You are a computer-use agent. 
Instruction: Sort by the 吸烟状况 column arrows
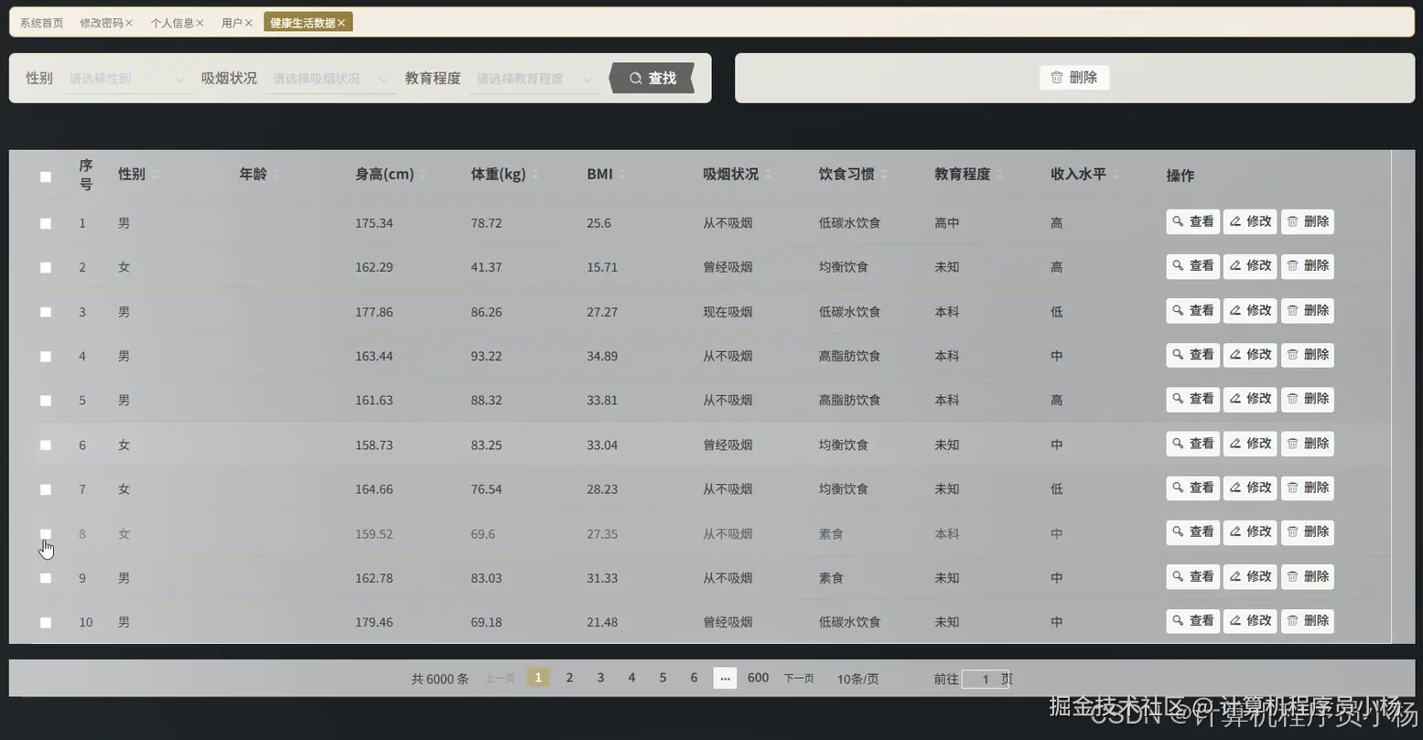[767, 175]
